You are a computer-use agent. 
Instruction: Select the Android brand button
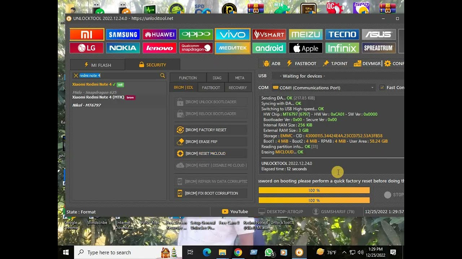click(269, 48)
